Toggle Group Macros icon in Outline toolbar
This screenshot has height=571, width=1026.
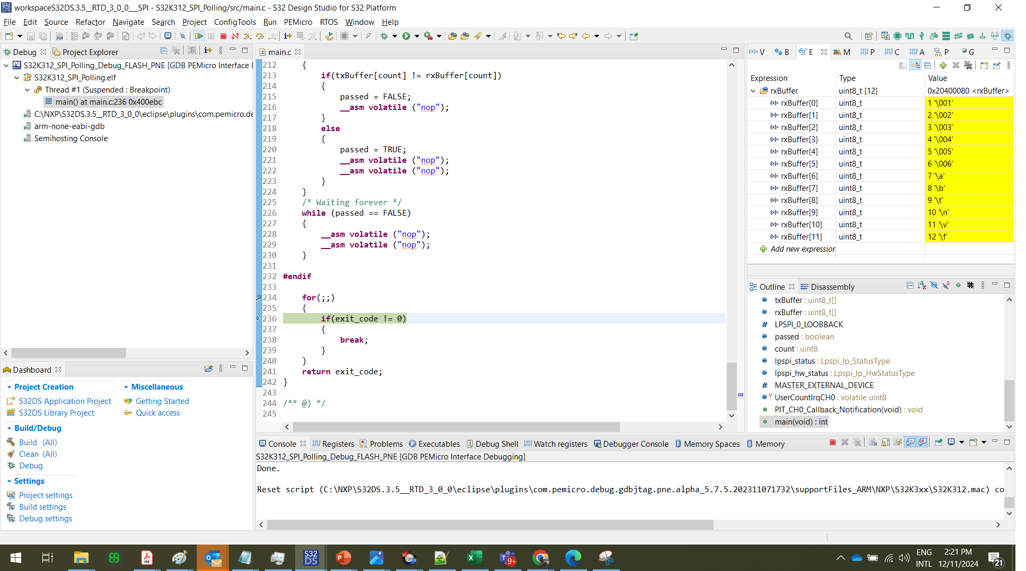click(x=970, y=285)
